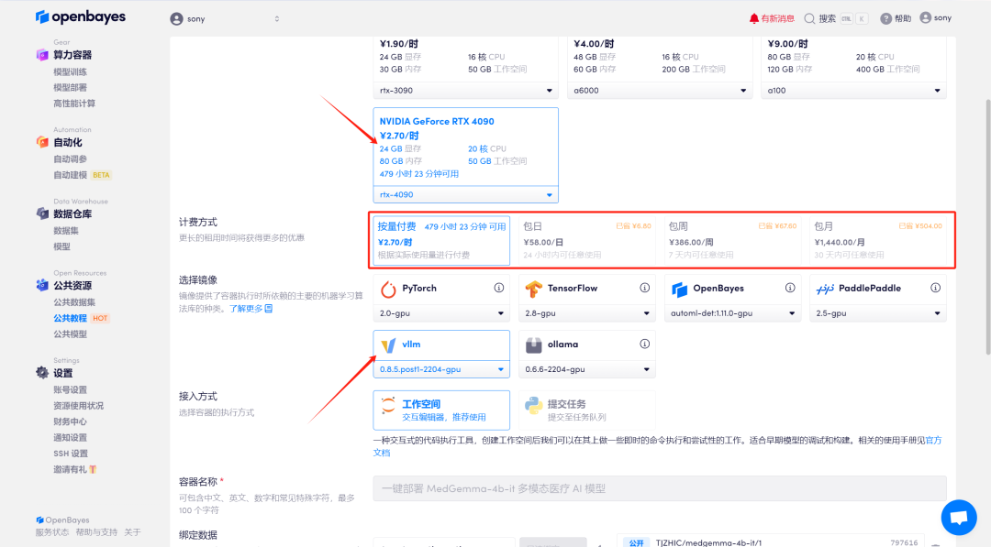The image size is (991, 547).
Task: Open the rtx-3090 dropdown
Action: (x=466, y=90)
